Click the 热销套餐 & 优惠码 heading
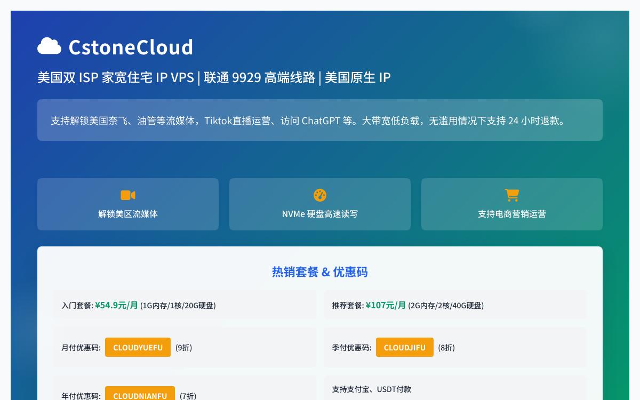640x400 pixels. (x=320, y=272)
